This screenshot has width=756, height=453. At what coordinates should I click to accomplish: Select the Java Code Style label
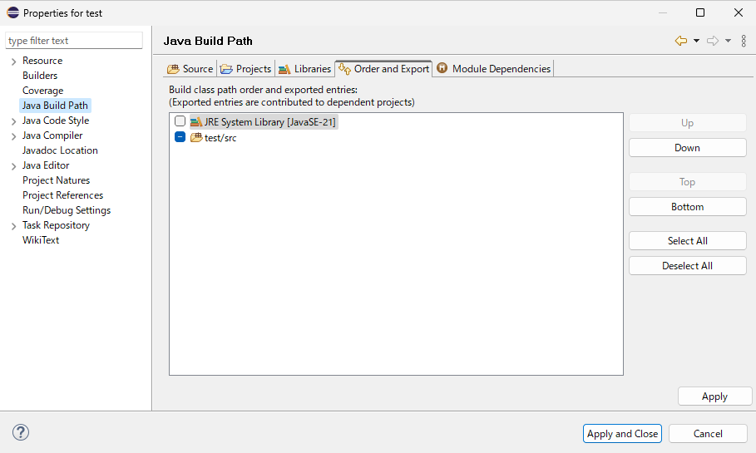point(56,121)
